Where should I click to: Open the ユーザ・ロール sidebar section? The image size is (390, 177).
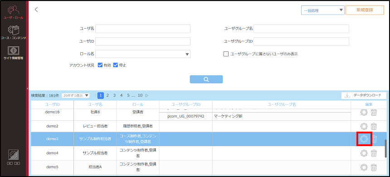(x=14, y=12)
